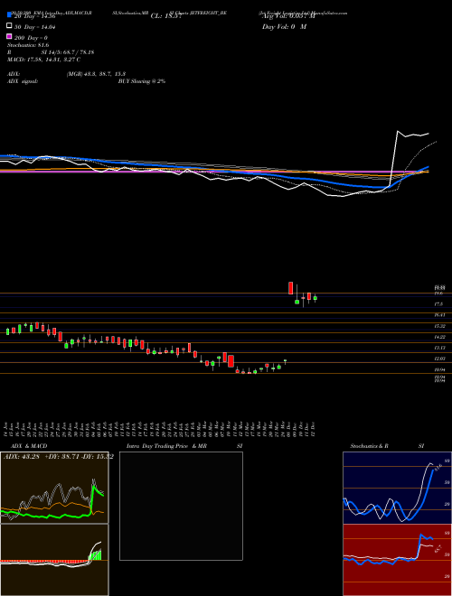This screenshot has width=452, height=596.
Task: Open the blue Stochastics chart panel
Action: (397, 488)
